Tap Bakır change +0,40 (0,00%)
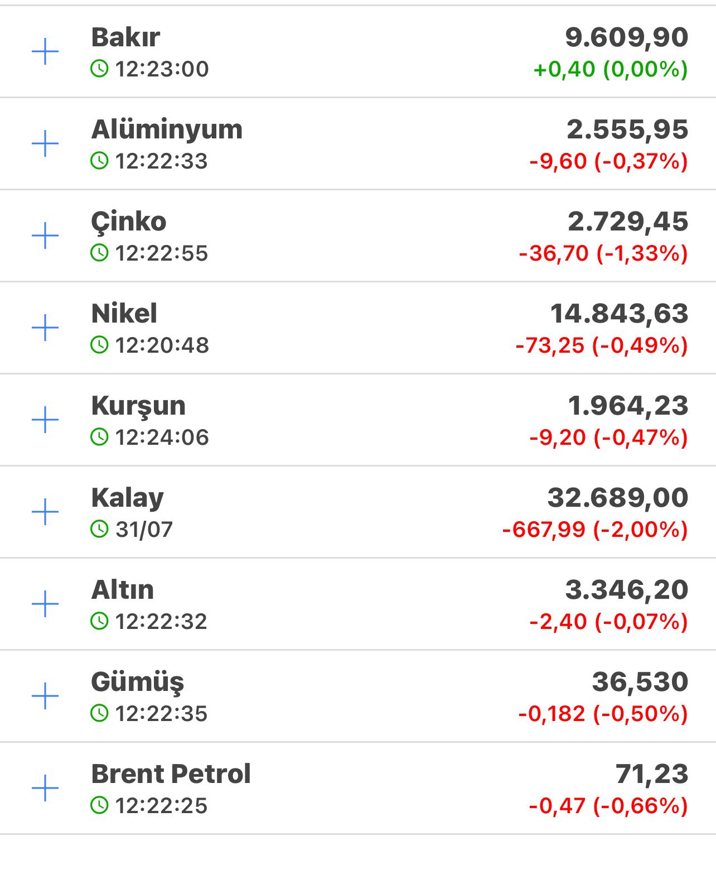 click(611, 70)
